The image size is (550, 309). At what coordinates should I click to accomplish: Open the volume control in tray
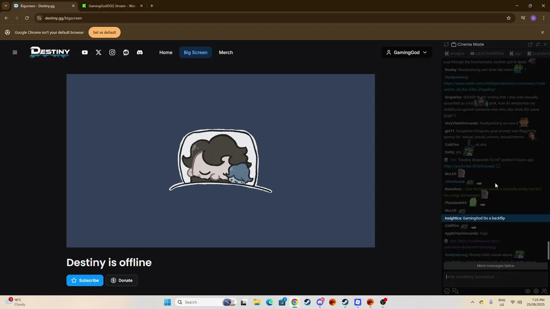519,302
